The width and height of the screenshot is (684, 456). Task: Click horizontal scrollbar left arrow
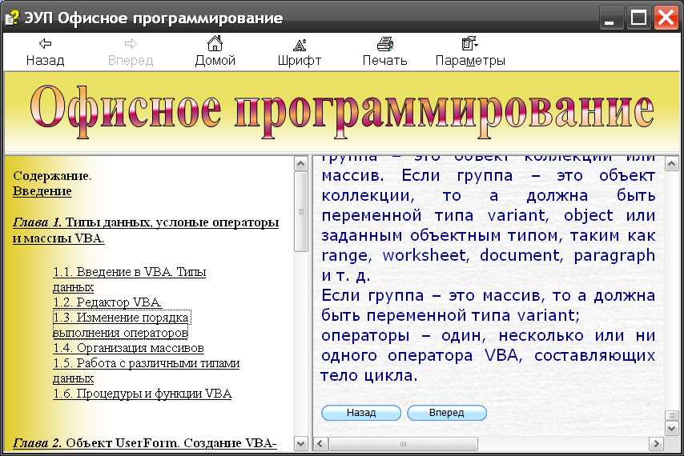tap(320, 444)
